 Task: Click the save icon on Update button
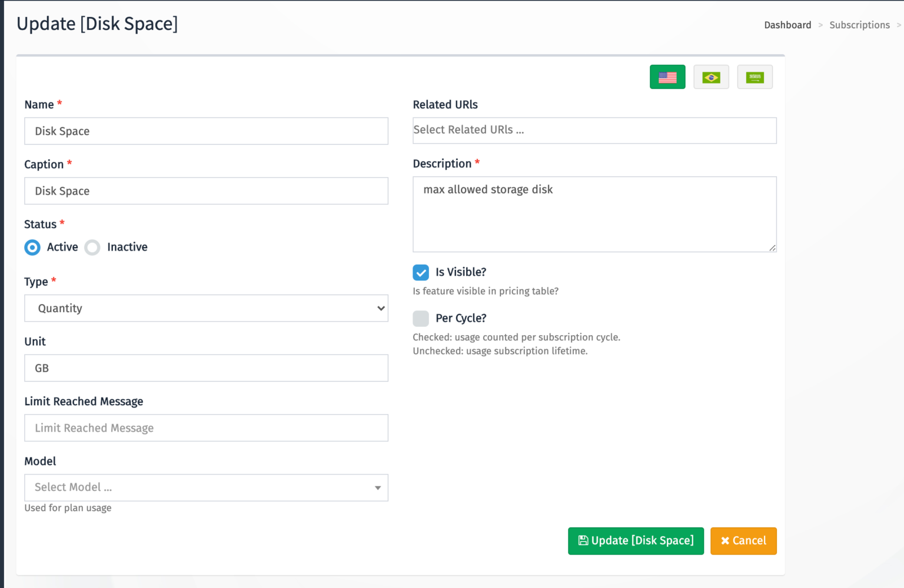coord(583,540)
